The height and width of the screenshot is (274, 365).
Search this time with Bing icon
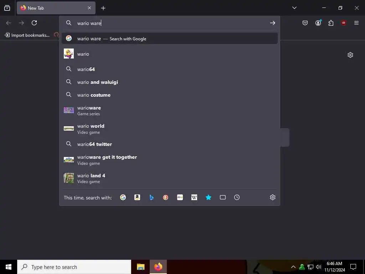click(x=151, y=197)
